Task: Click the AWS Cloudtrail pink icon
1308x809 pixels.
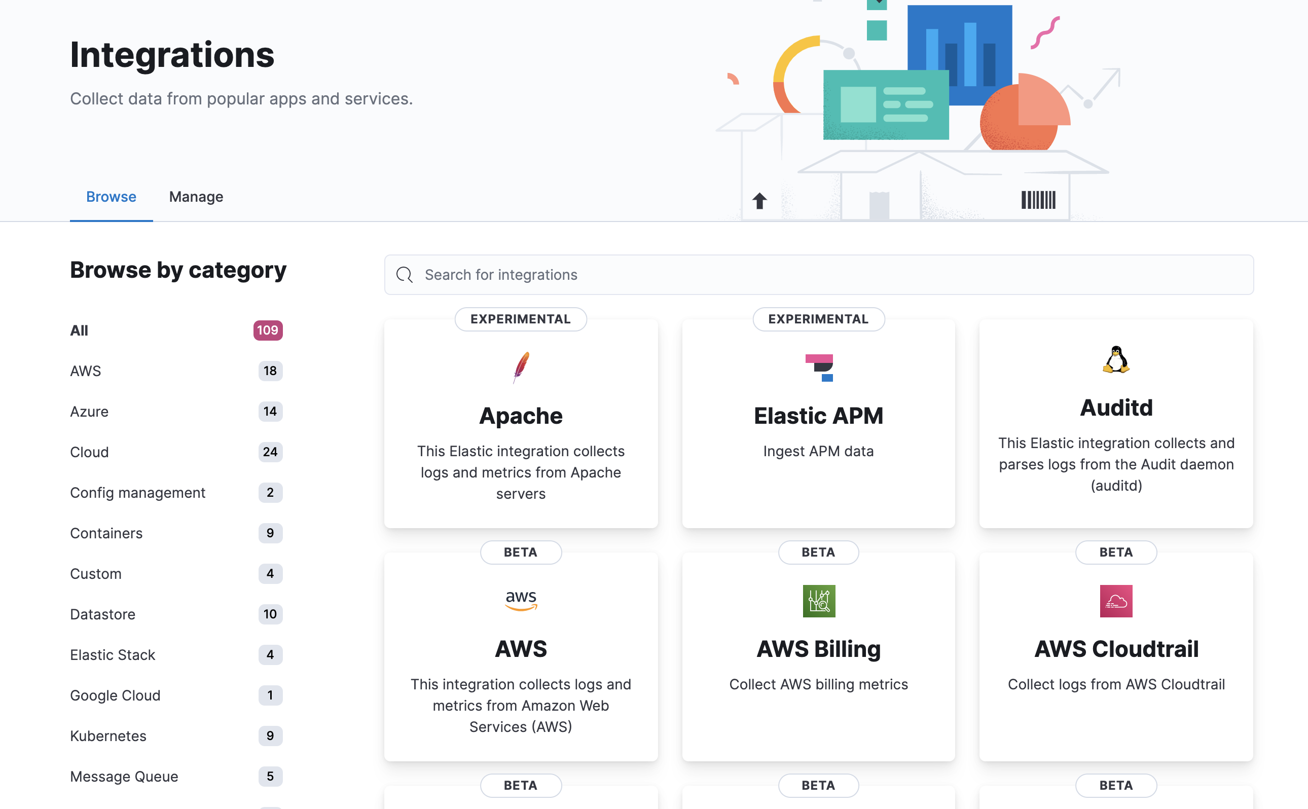Action: click(1116, 601)
